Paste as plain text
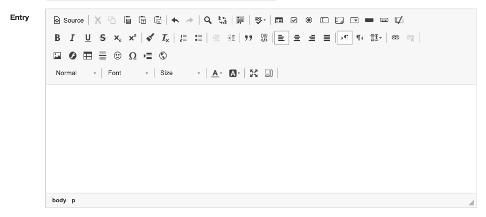The height and width of the screenshot is (217, 486). pyautogui.click(x=142, y=20)
